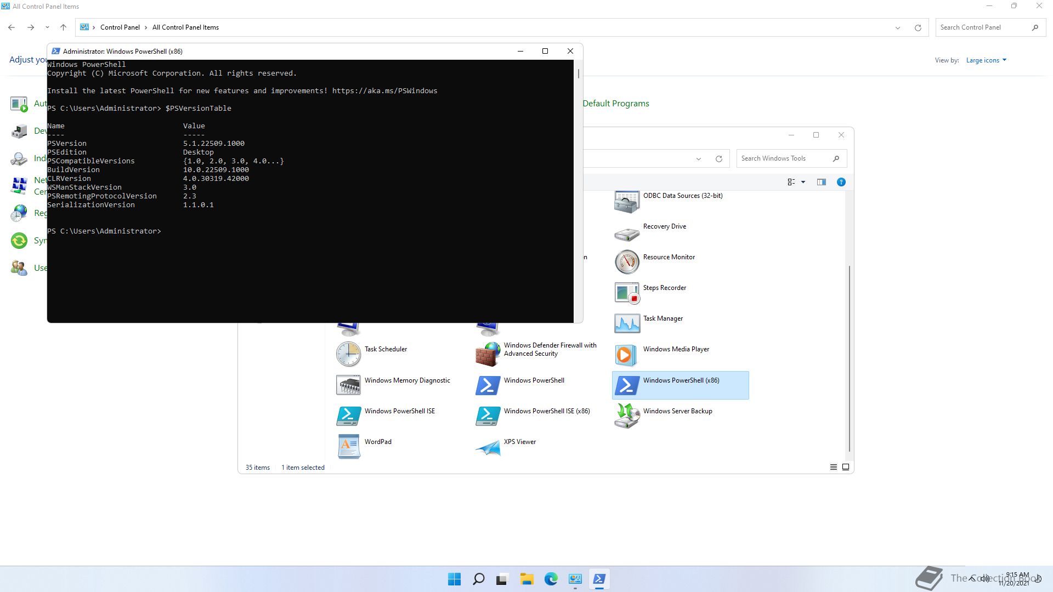The image size is (1053, 592).
Task: Launch Resource Monitor from Windows Tools
Action: click(x=627, y=262)
